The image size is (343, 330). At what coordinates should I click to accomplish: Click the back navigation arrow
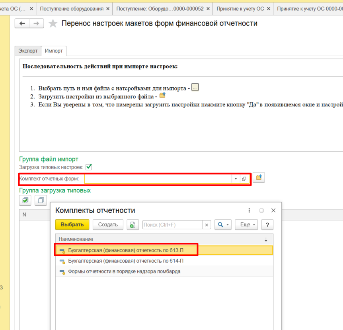(x=22, y=24)
